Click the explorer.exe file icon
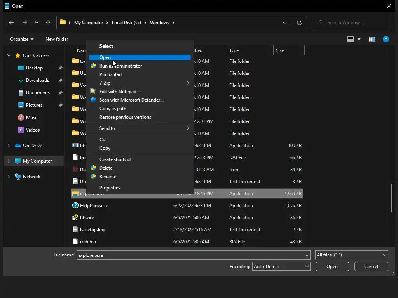Viewport: 398px width, 298px height. pos(75,194)
